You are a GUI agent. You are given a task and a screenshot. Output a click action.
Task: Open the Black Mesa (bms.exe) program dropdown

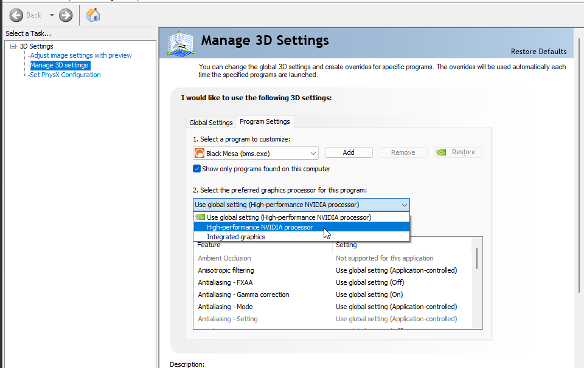pos(256,153)
